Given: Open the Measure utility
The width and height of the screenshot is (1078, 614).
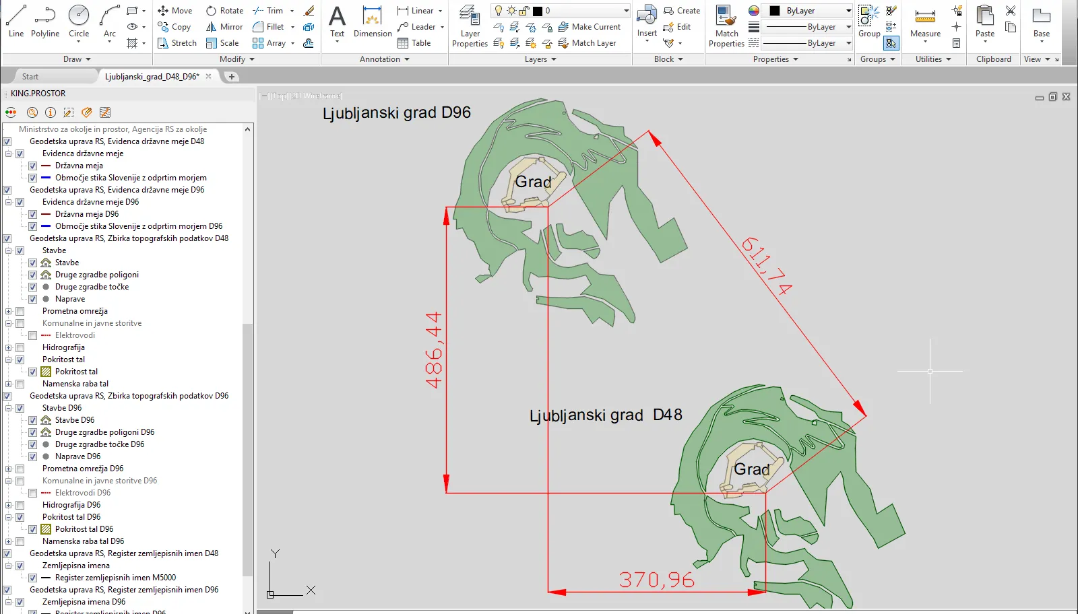Looking at the screenshot, I should pyautogui.click(x=925, y=24).
